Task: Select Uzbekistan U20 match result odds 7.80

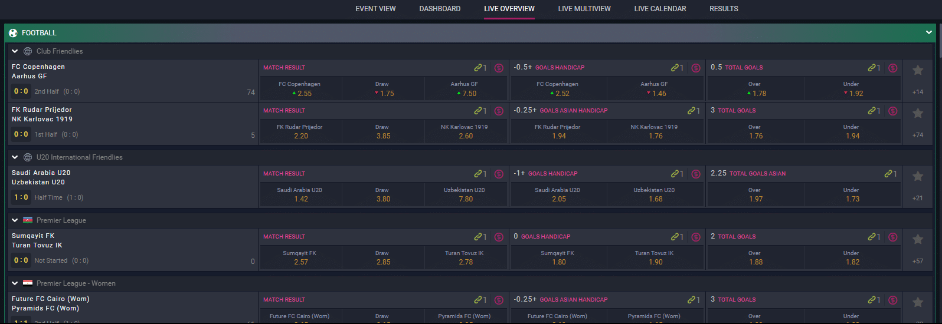Action: coord(465,195)
